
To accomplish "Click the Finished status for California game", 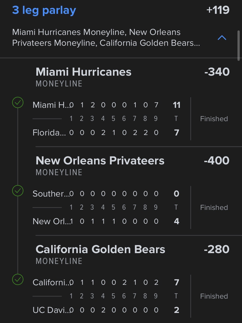I will point(214,296).
